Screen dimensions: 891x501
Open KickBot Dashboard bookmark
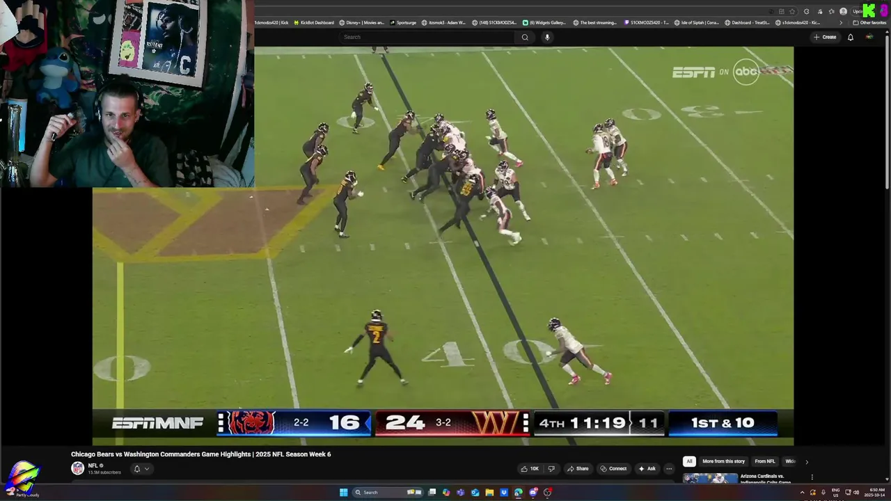pos(314,22)
